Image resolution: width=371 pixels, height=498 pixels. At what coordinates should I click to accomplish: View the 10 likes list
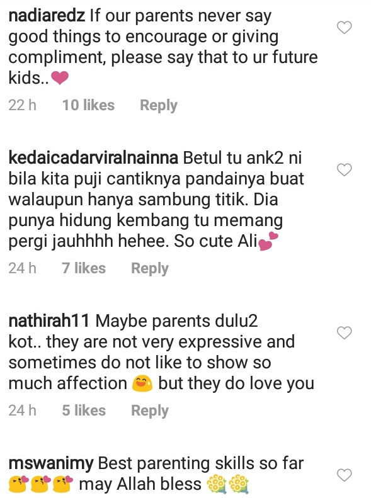click(88, 105)
